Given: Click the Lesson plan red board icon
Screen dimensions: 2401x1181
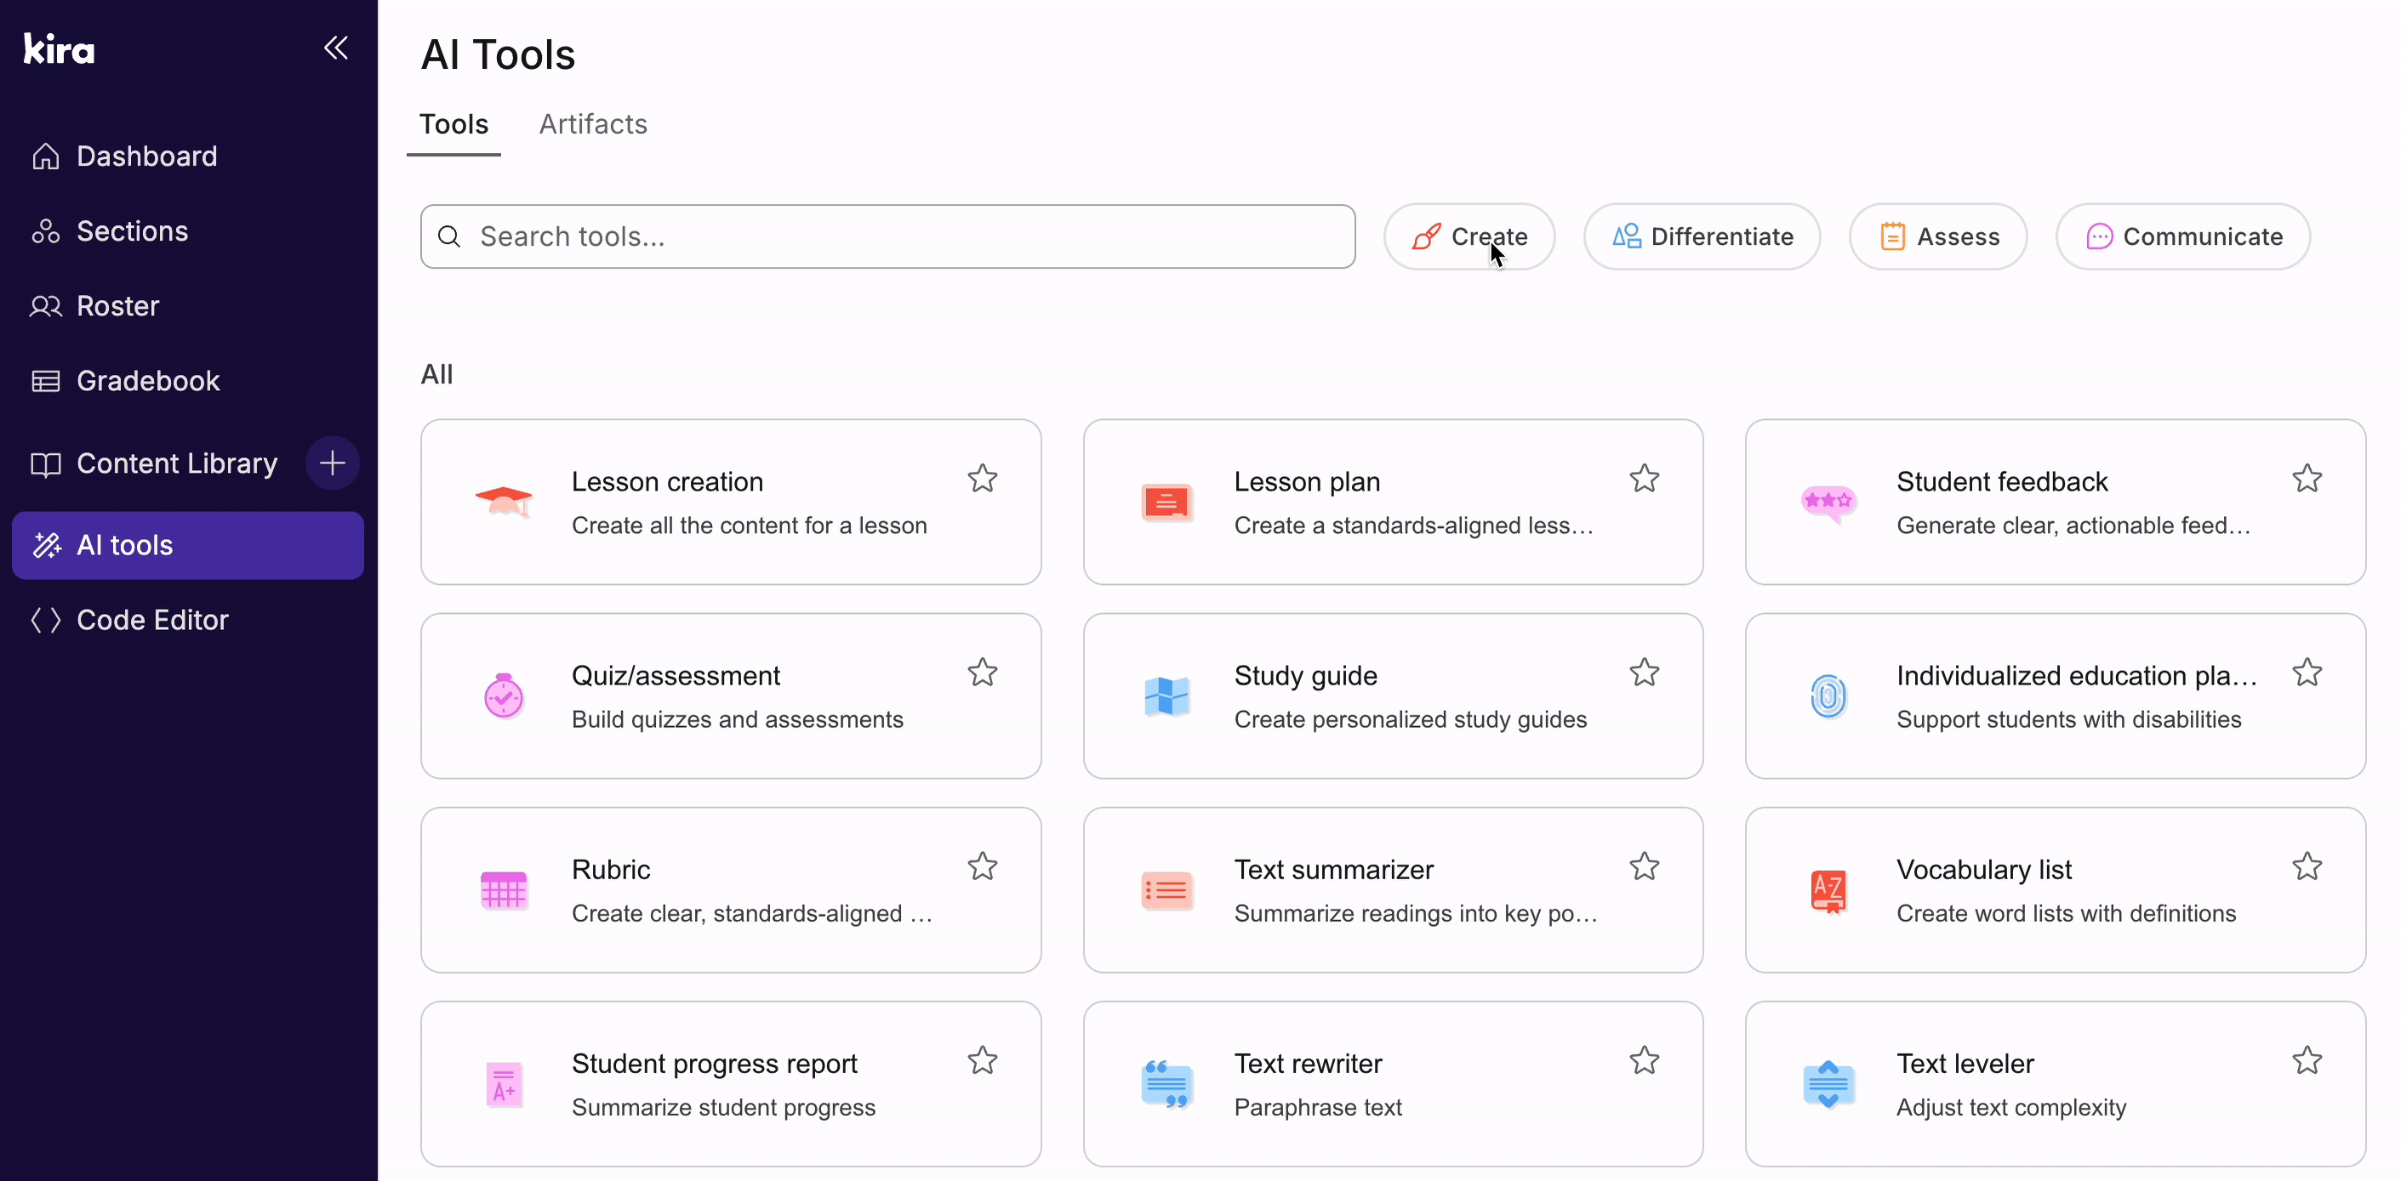Looking at the screenshot, I should tap(1166, 503).
